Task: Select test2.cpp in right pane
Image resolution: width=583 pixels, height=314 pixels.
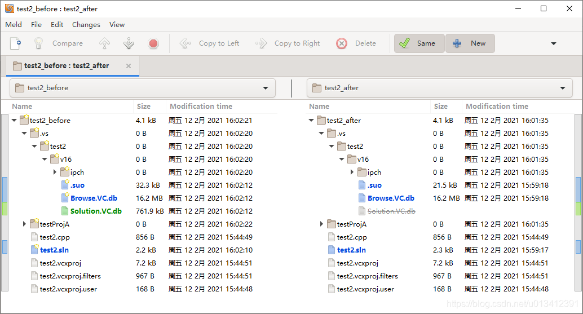Action: [352, 237]
